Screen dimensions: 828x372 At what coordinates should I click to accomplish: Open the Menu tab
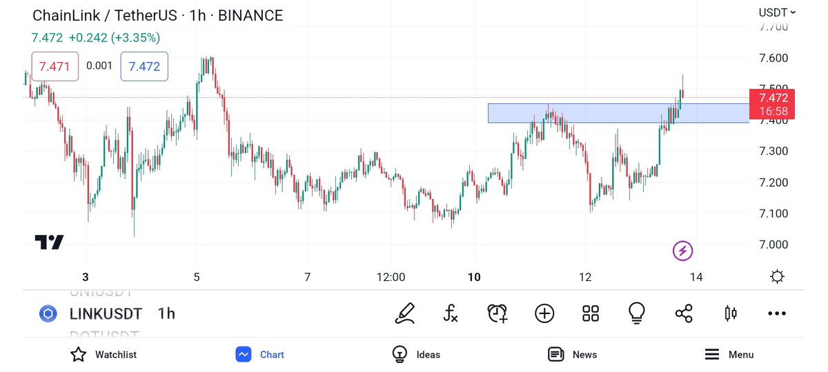coord(729,354)
